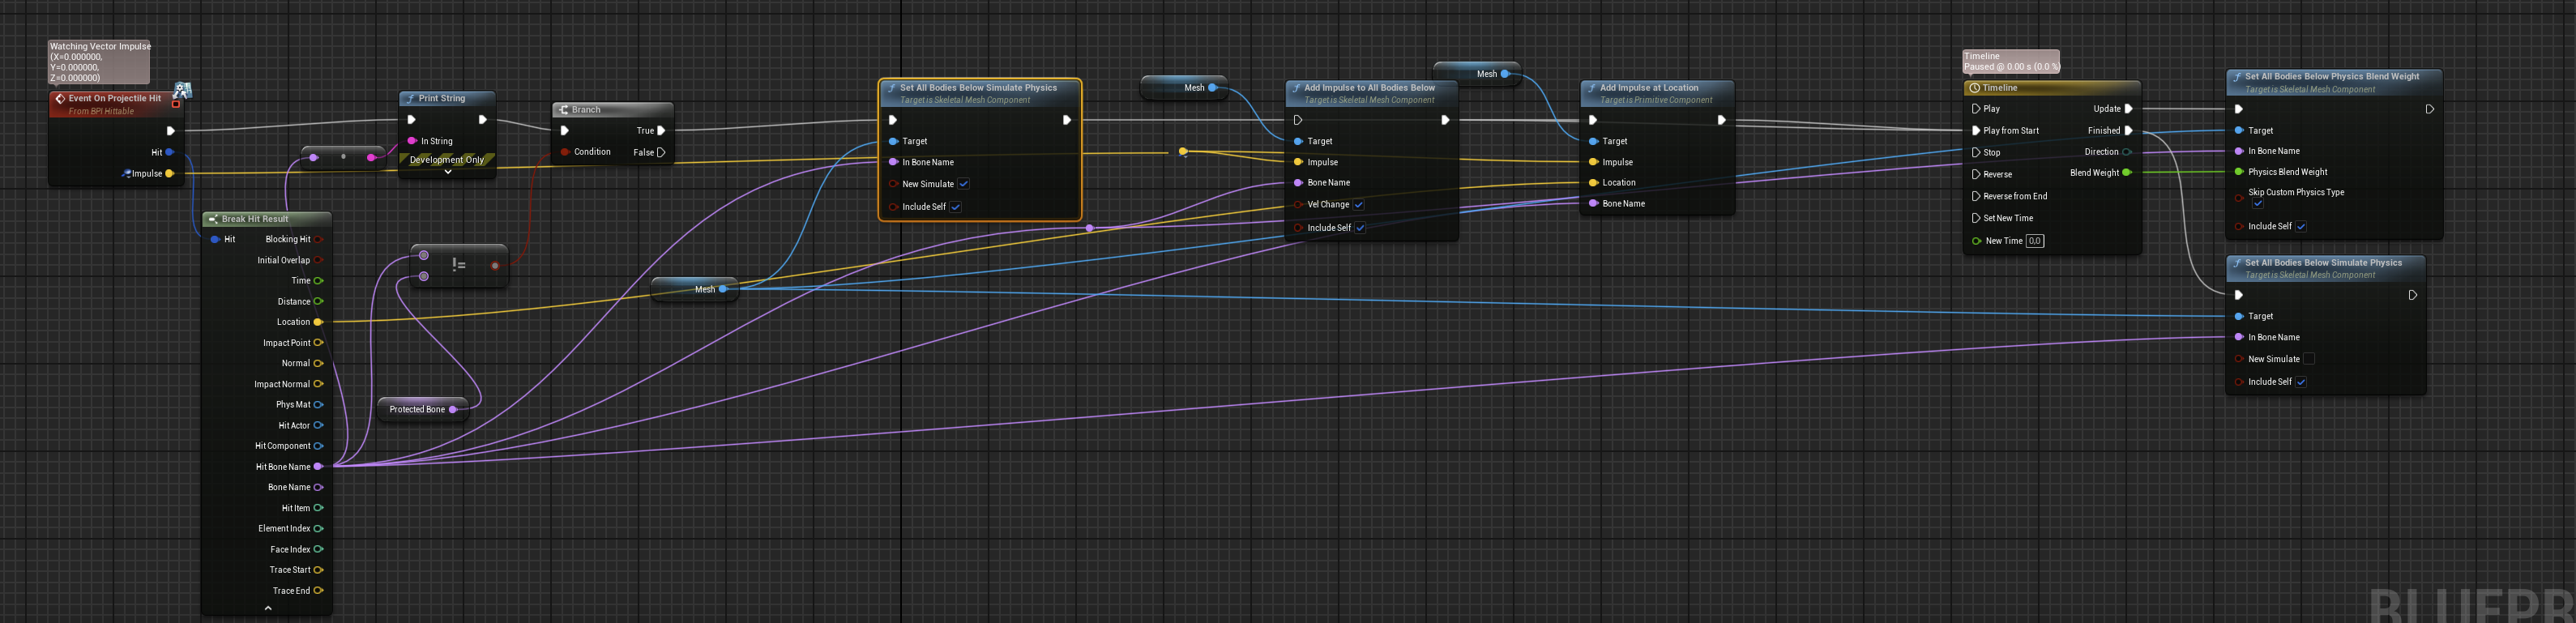This screenshot has width=2576, height=623.
Task: Toggle Include Self on Physics Blend Weight node
Action: pos(2301,227)
